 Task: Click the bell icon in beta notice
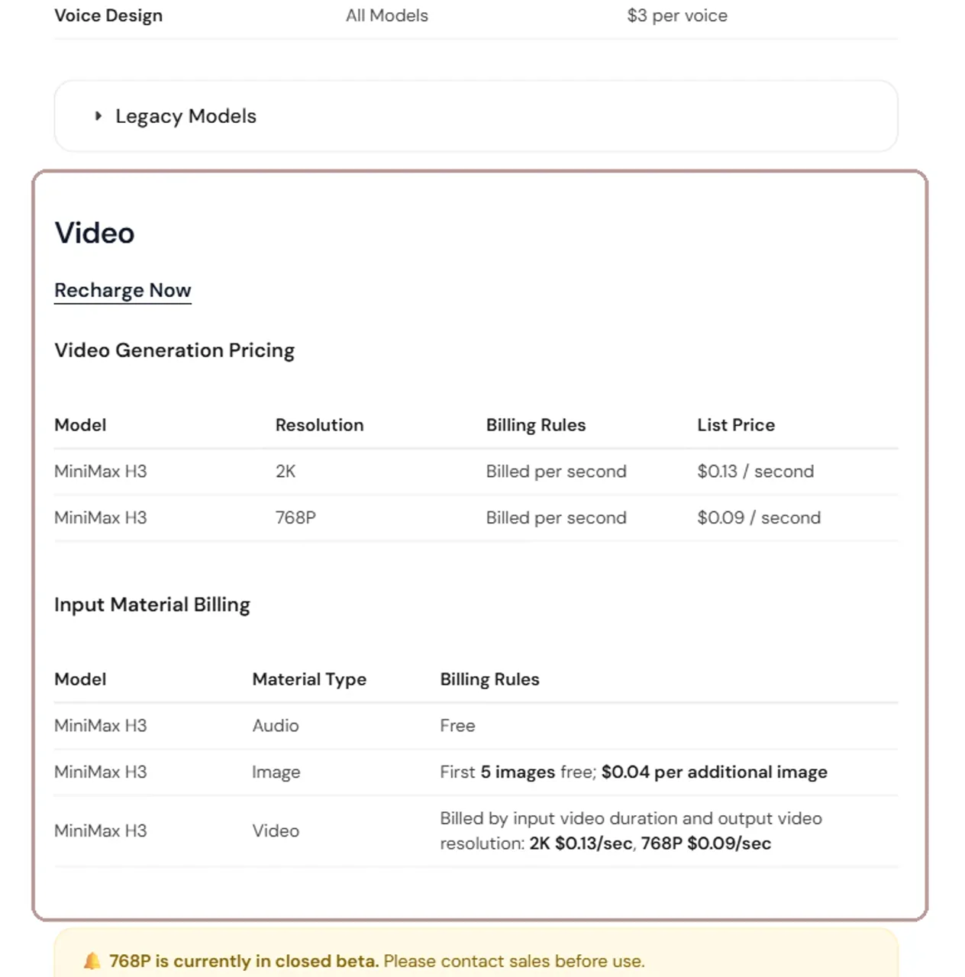92,961
